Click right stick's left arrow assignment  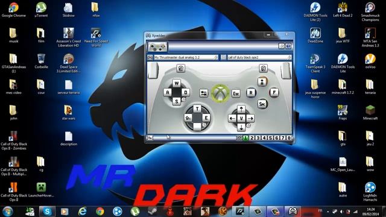tap(232, 118)
